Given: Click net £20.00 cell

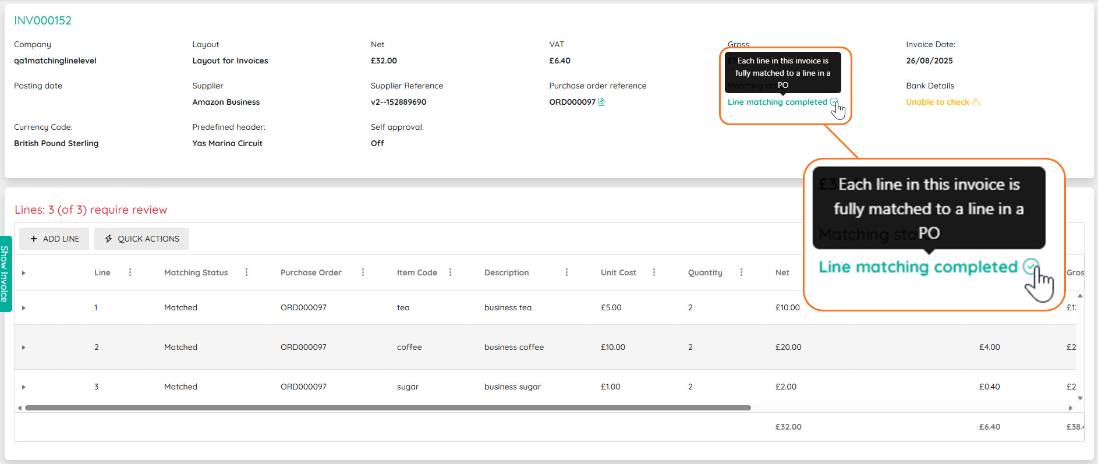Looking at the screenshot, I should (788, 347).
